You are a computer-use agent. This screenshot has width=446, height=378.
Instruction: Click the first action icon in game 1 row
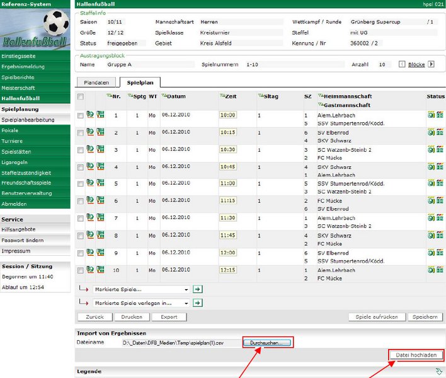[90, 114]
